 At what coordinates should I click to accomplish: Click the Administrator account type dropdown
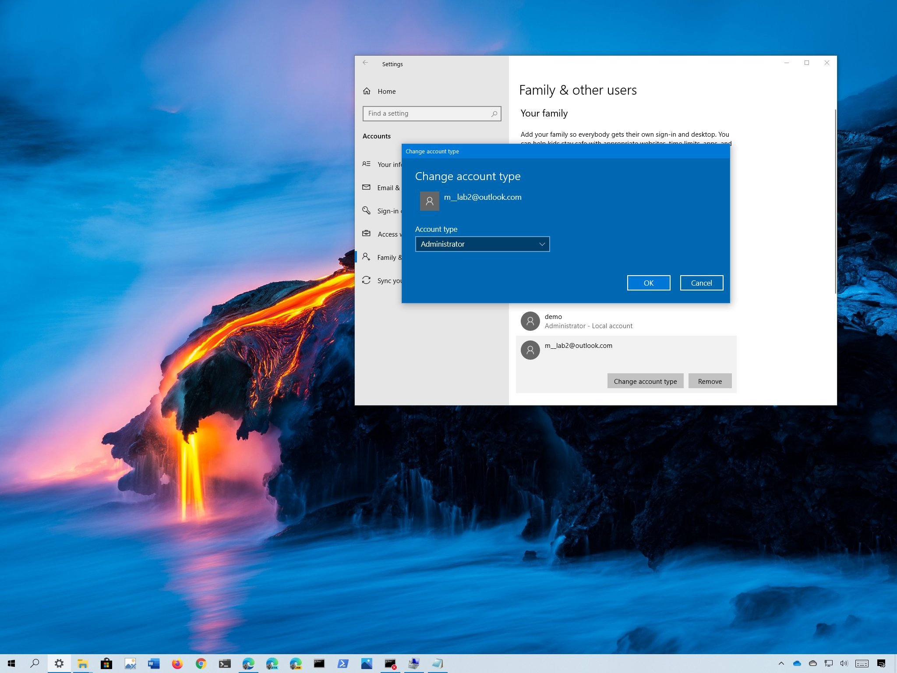(x=482, y=244)
